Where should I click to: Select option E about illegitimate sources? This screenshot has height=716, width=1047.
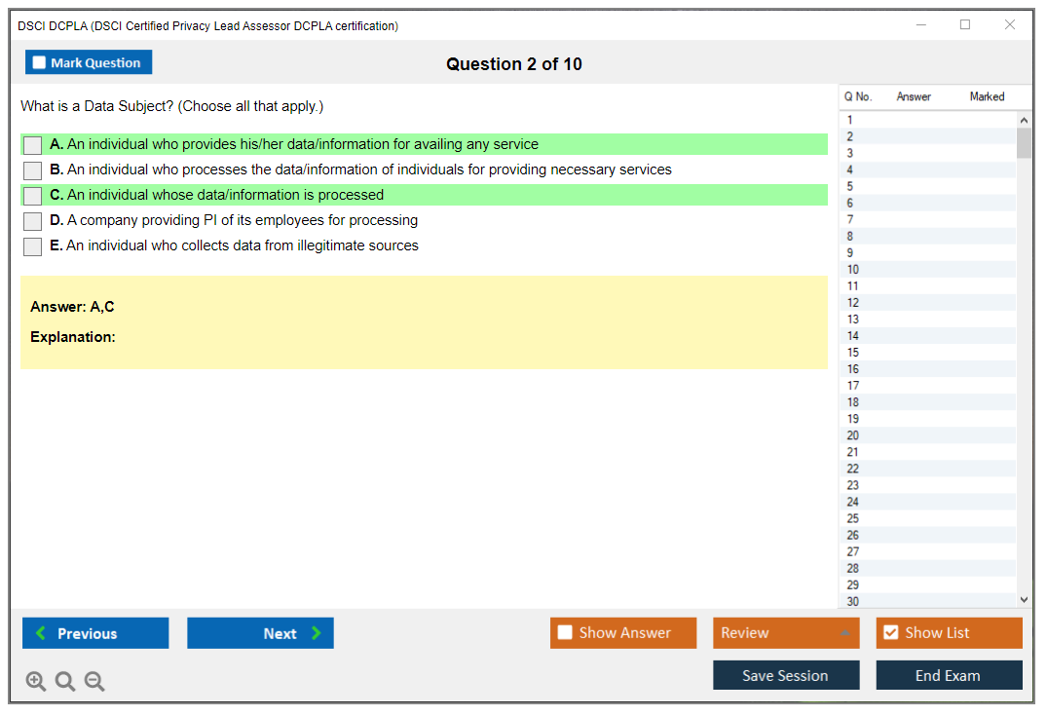[x=33, y=246]
